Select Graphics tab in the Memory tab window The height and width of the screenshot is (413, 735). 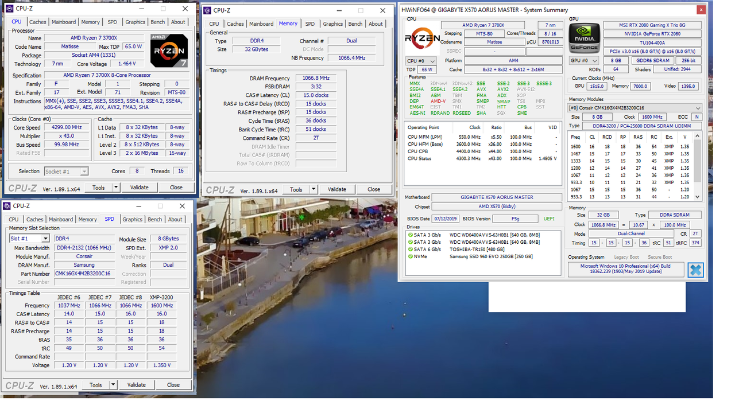pyautogui.click(x=333, y=24)
